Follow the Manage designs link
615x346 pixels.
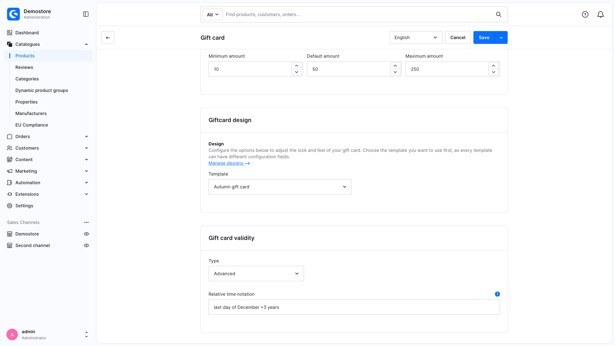[x=229, y=163]
